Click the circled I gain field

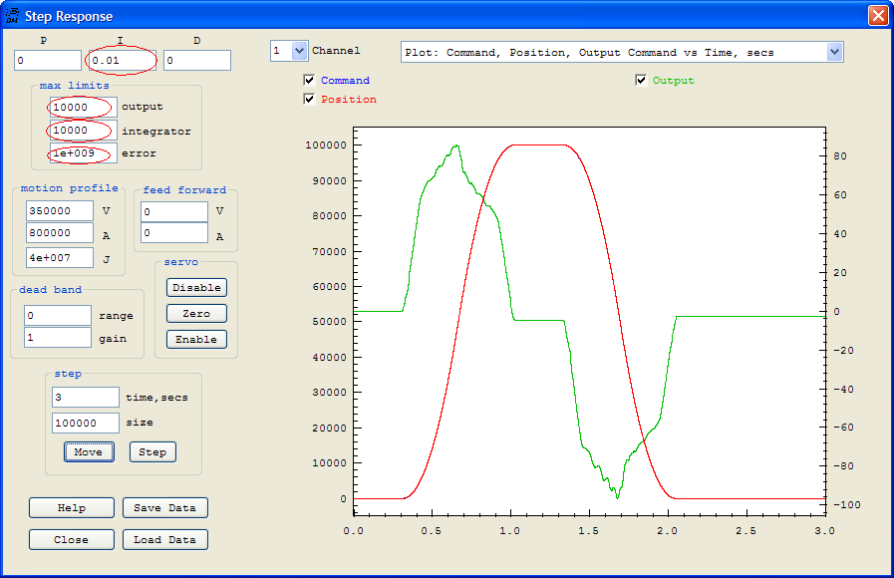click(x=122, y=60)
